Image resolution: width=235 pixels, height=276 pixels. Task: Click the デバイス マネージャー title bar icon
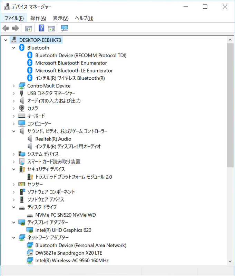click(7, 7)
